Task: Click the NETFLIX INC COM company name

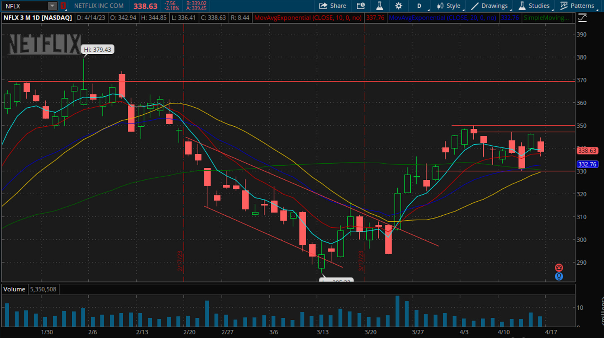Action: point(99,6)
